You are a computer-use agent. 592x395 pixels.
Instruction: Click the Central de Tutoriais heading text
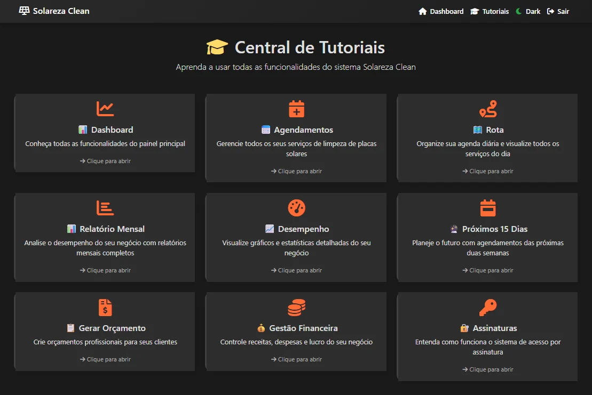[310, 47]
